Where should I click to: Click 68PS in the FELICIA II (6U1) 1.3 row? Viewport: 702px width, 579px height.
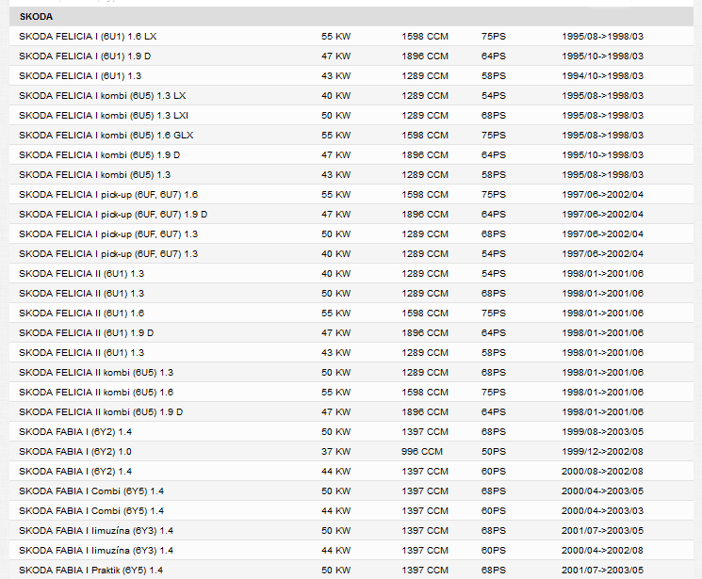[x=494, y=294]
